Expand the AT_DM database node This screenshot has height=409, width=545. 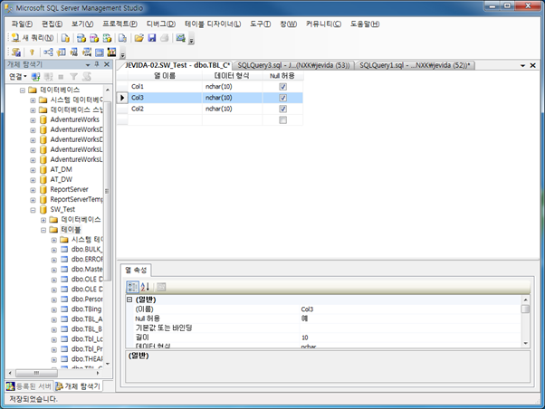pos(33,170)
